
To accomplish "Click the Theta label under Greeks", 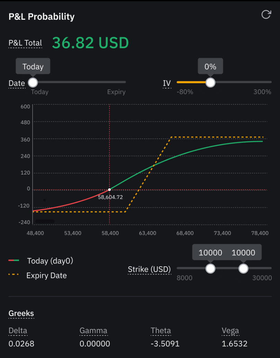I will [x=161, y=331].
